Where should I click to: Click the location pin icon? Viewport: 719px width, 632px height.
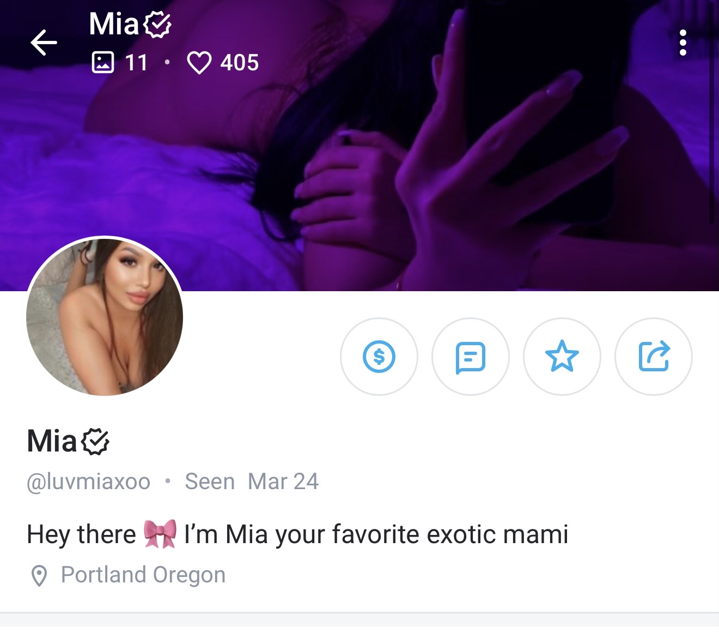39,576
